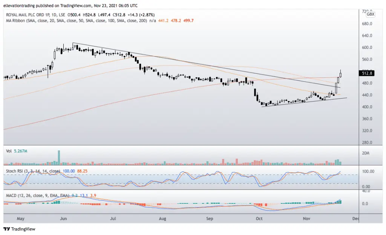386x235 pixels.
Task: Click the MACD value 13.1
Action: [x=84, y=196]
